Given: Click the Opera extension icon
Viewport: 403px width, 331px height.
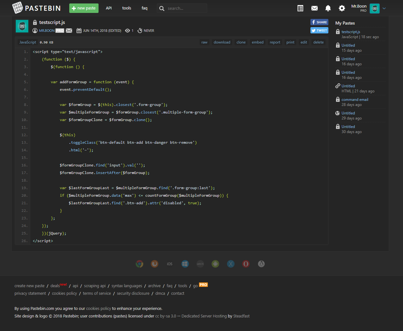Looking at the screenshot, I should point(246,264).
